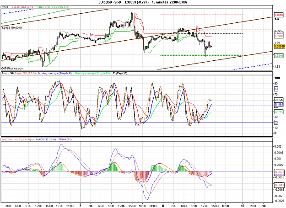Click the EUR/USD - Spot chart title

pyautogui.click(x=110, y=2)
